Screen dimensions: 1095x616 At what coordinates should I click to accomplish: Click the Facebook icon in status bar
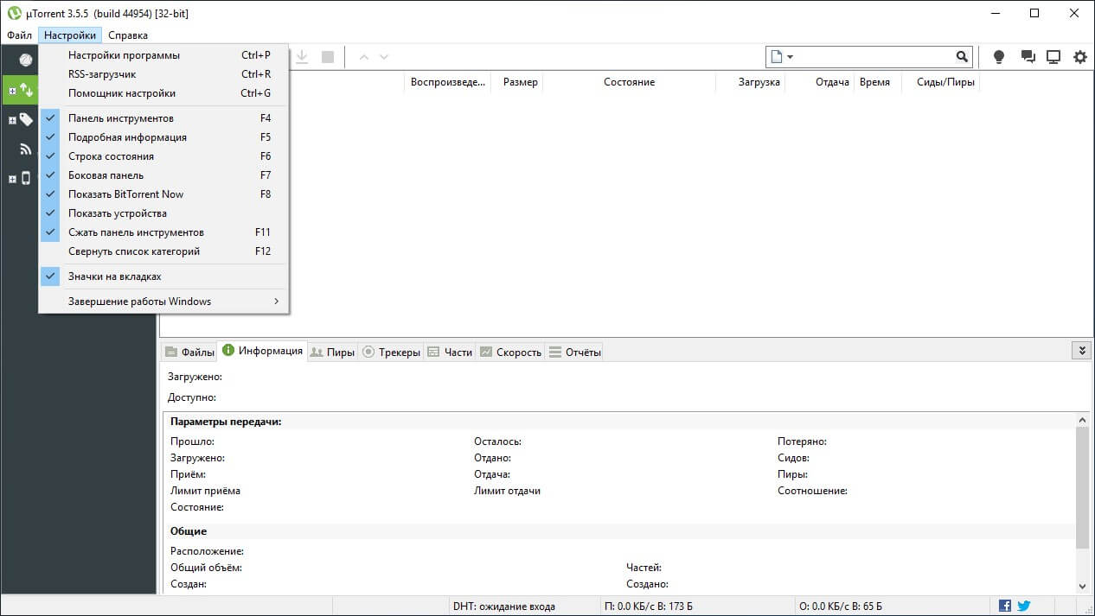[x=1005, y=606]
